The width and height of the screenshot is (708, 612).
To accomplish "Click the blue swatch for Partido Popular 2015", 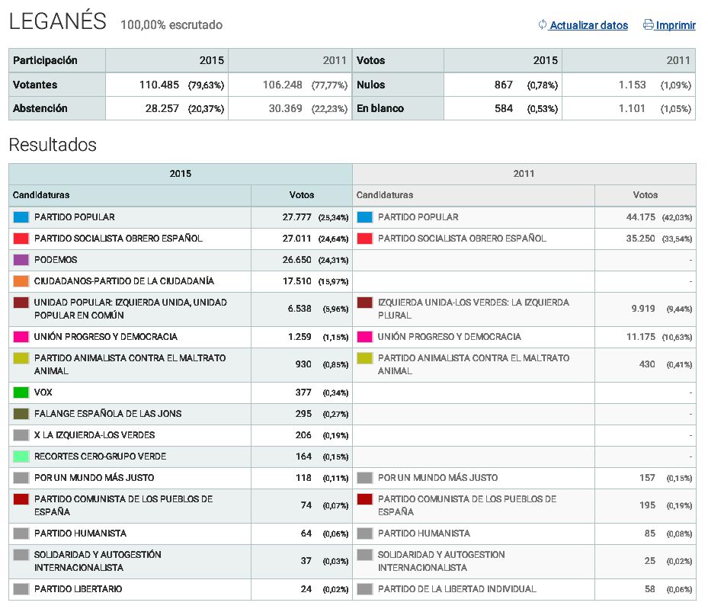I will 21,217.
